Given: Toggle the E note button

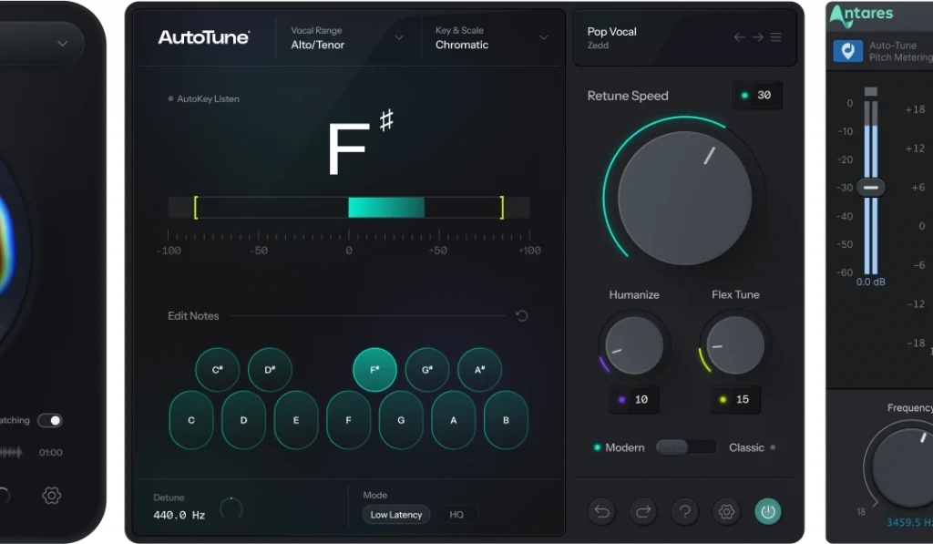Looking at the screenshot, I should tap(296, 420).
